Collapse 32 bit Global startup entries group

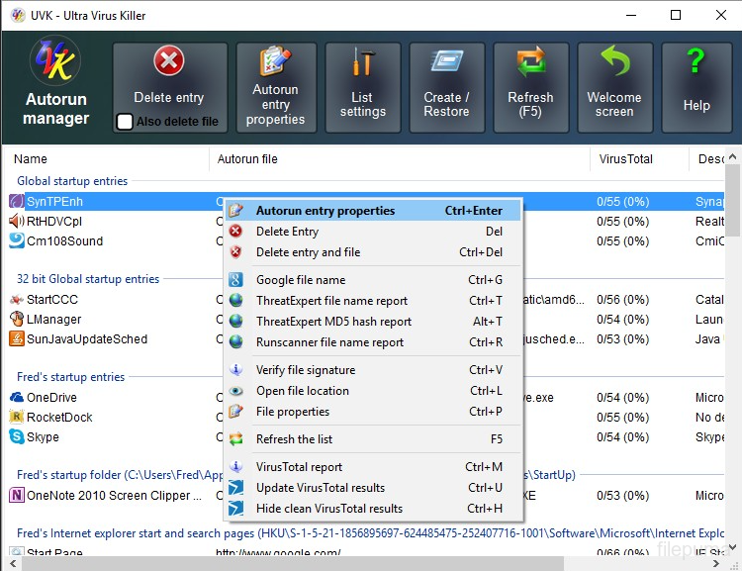tap(88, 279)
